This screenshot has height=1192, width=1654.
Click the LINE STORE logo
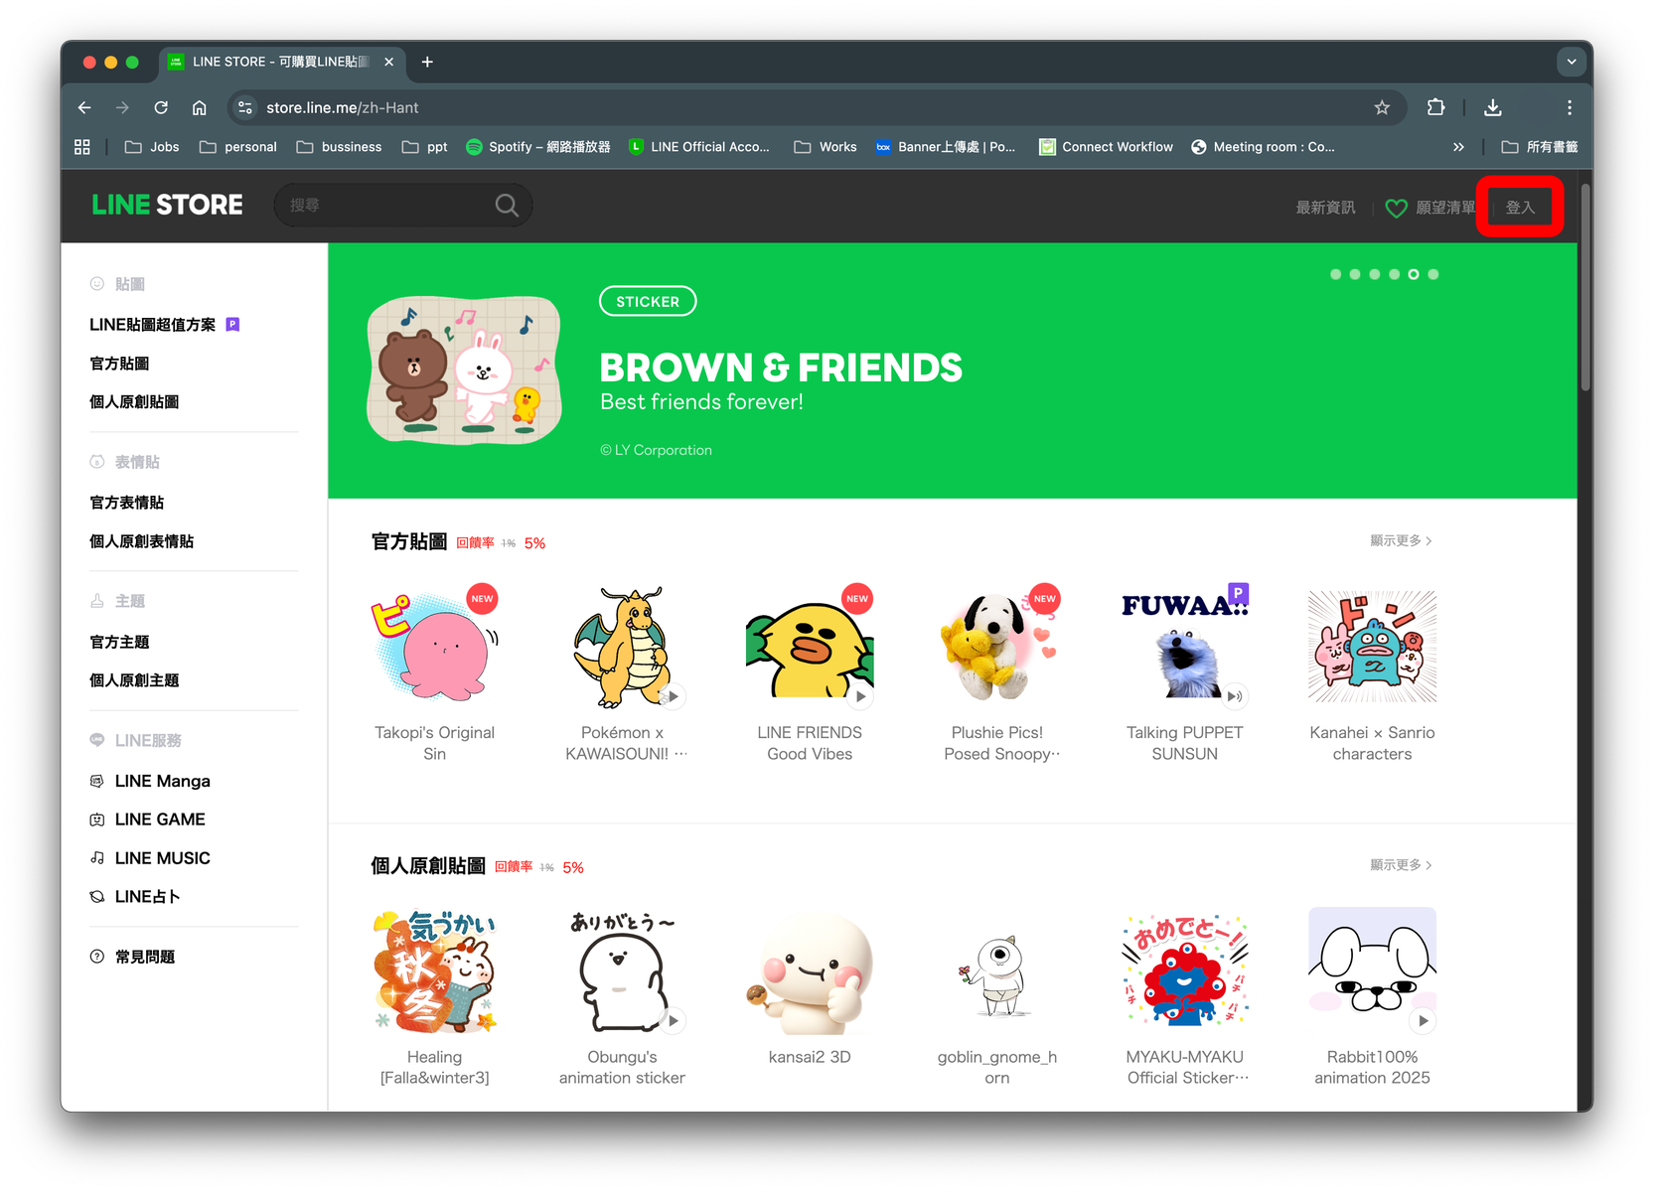pos(167,205)
